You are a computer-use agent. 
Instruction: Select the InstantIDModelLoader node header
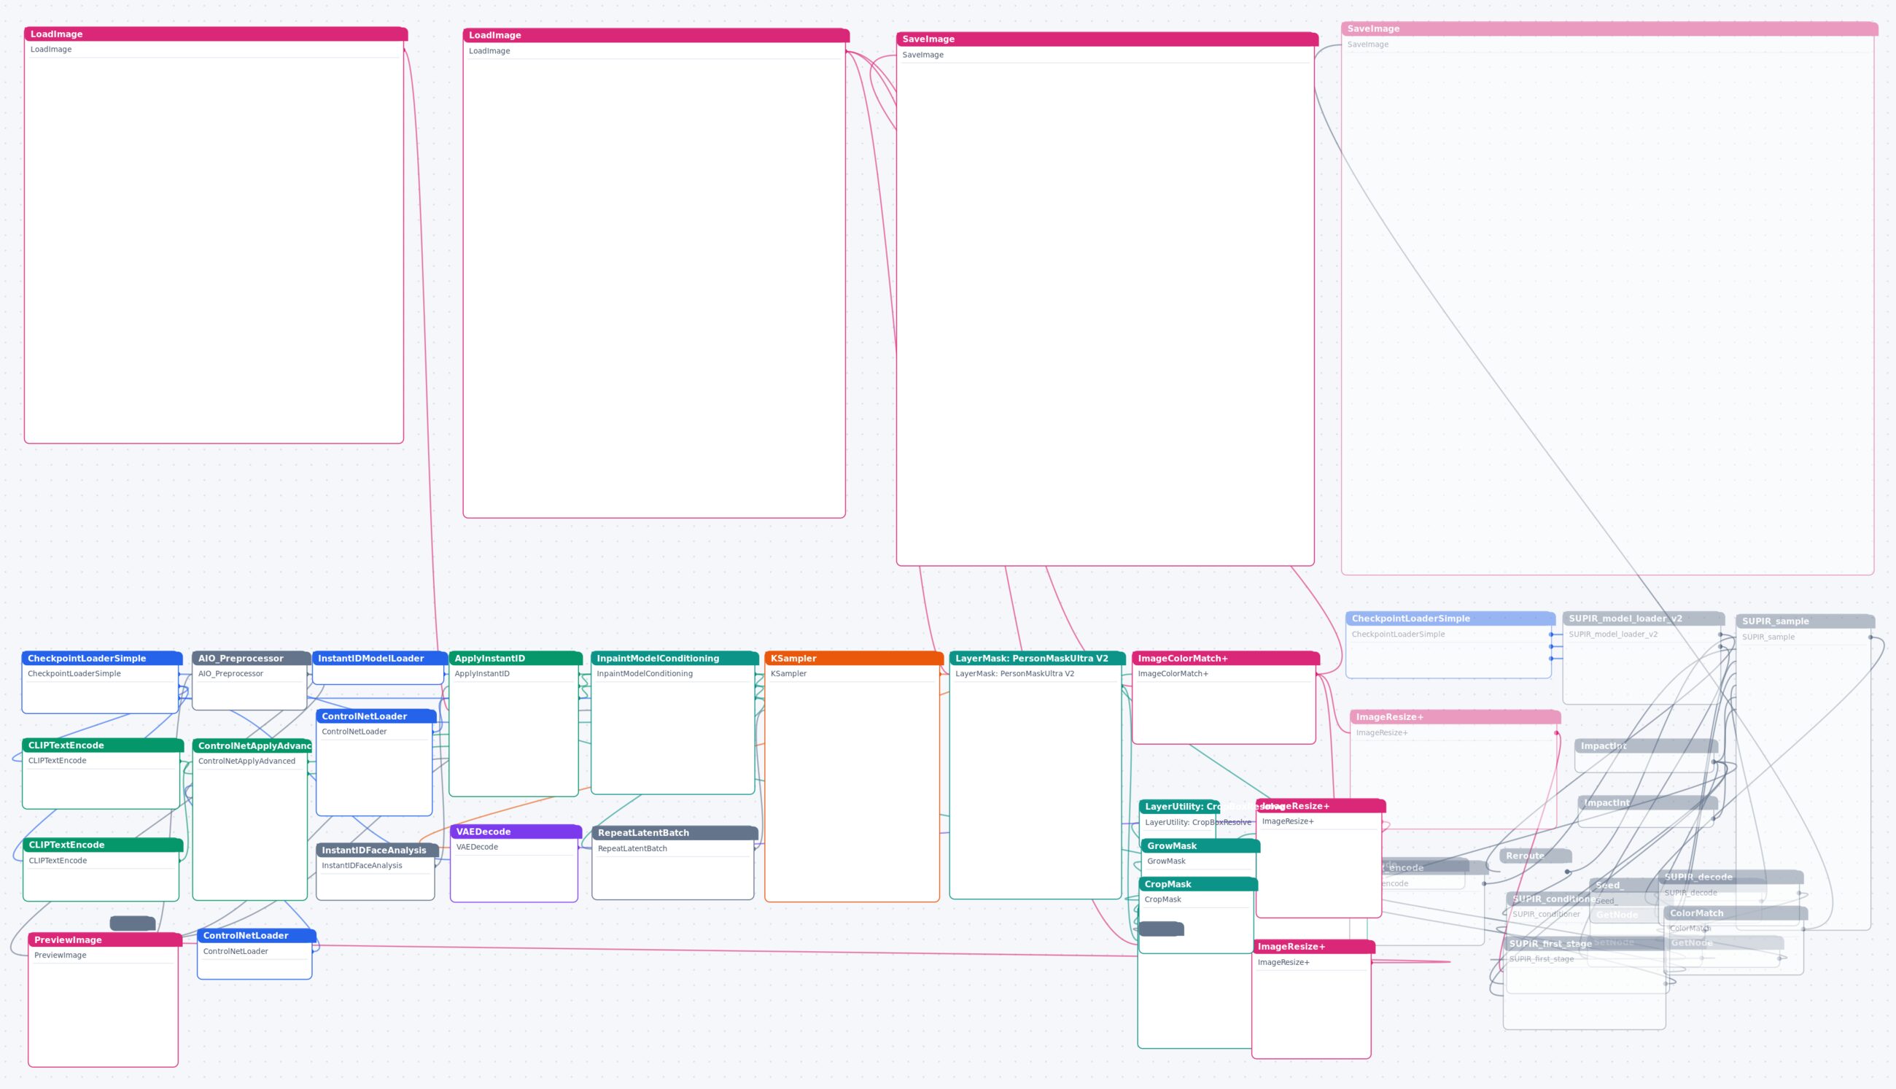(x=379, y=658)
